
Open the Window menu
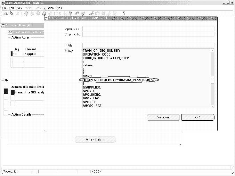coord(49,8)
